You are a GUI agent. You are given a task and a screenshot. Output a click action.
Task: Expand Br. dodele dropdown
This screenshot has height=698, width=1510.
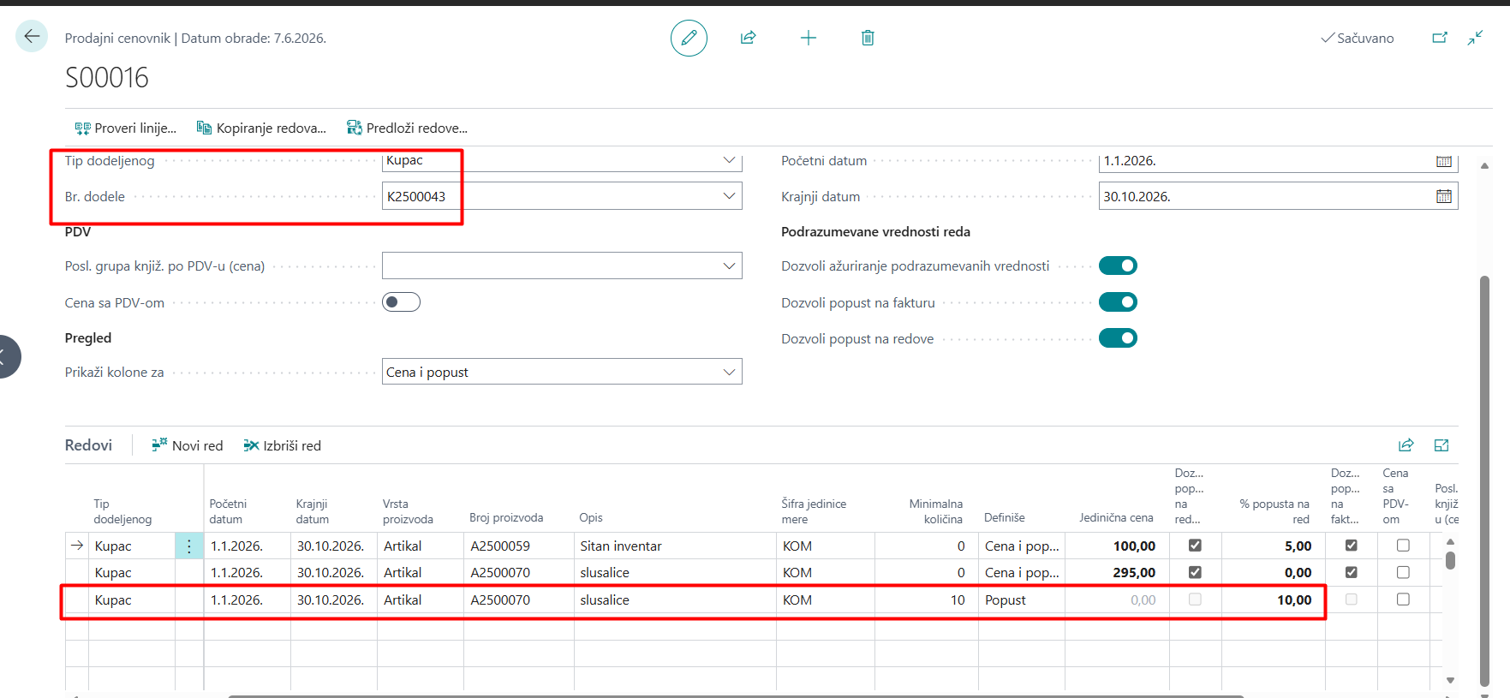(729, 196)
